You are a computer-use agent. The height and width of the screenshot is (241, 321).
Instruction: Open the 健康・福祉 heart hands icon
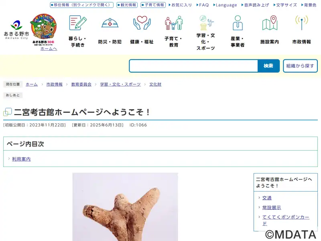pyautogui.click(x=142, y=23)
